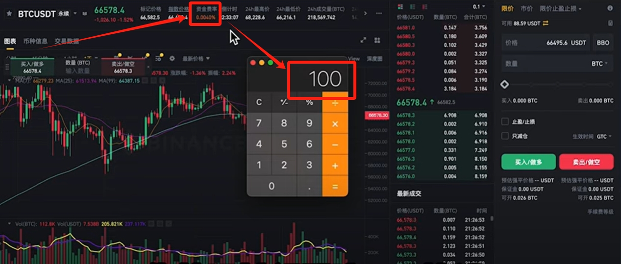Tick the 只减仓 reduce-only checkbox
621x264 pixels.
[x=505, y=136]
